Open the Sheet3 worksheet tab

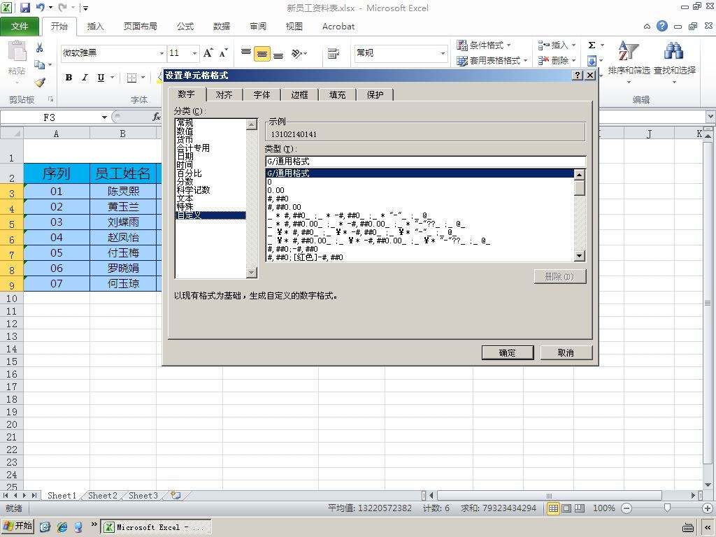pos(143,496)
